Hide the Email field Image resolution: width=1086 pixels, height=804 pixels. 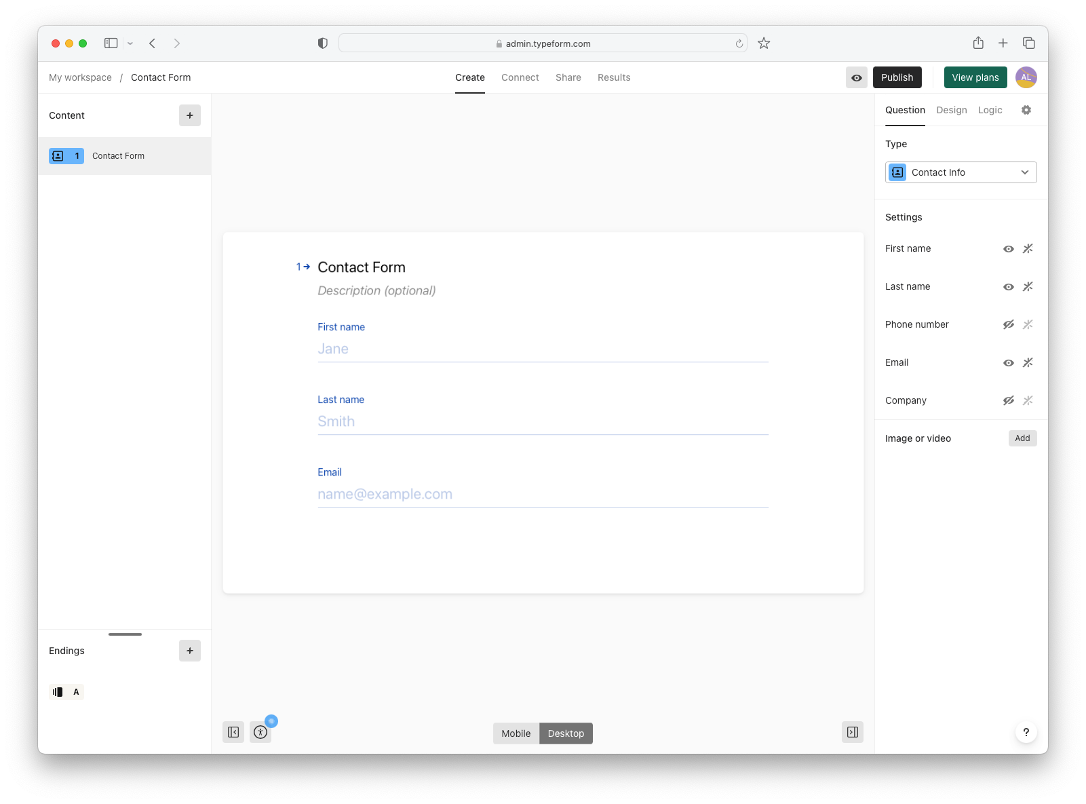[1009, 363]
